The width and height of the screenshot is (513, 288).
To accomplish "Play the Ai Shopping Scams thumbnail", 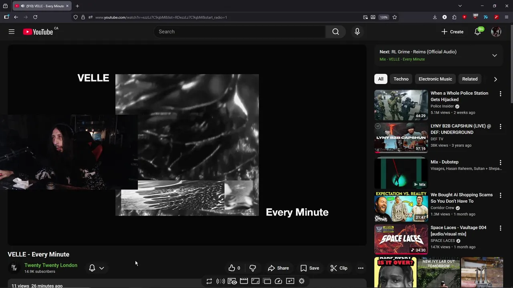I will [401, 206].
